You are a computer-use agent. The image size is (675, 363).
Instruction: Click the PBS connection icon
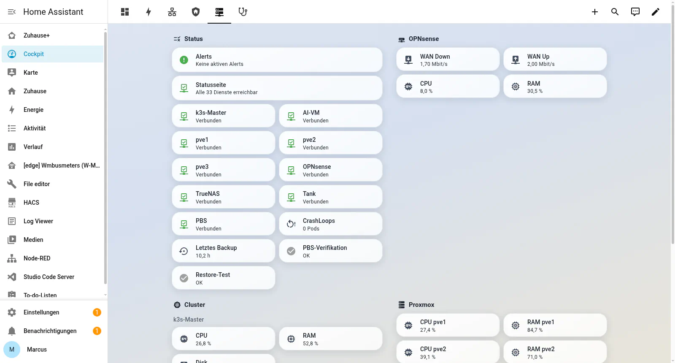[184, 224]
